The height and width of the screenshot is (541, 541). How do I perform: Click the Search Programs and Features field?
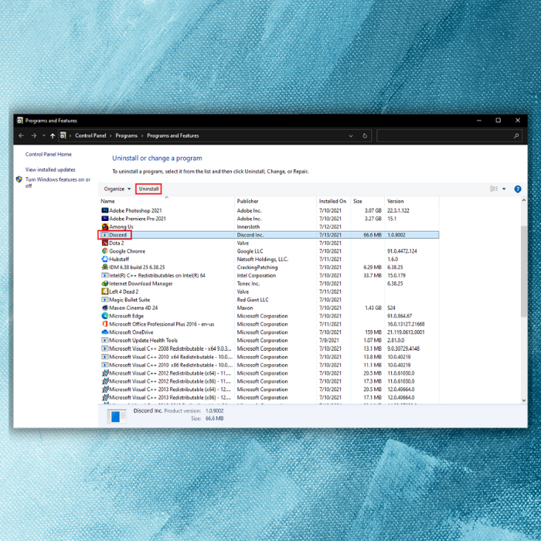pos(449,135)
